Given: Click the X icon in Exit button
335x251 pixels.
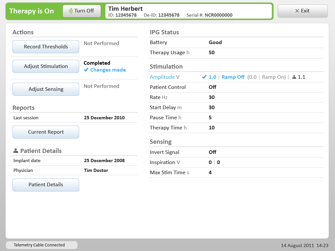Looking at the screenshot, I should 297,11.
